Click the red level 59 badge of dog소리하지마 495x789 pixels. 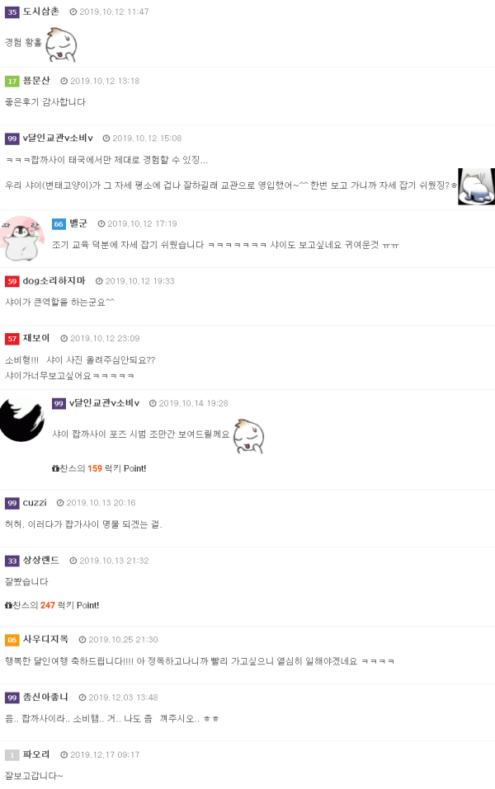12,281
